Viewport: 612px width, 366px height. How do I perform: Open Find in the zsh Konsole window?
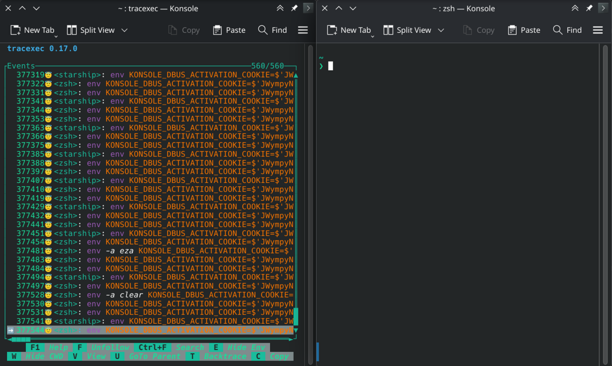(567, 30)
